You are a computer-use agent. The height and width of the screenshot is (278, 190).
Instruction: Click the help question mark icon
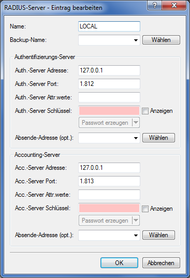pyautogui.click(x=154, y=5)
